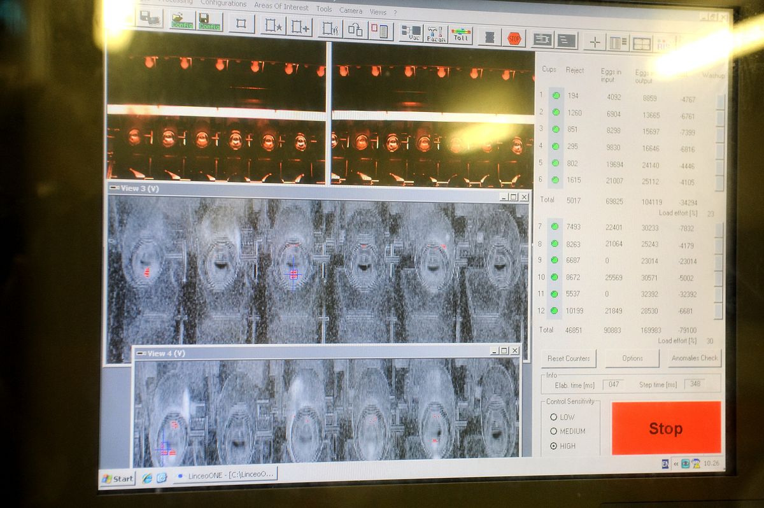Click the four-pane window layout toolbar icon
The image size is (764, 508).
[x=642, y=44]
